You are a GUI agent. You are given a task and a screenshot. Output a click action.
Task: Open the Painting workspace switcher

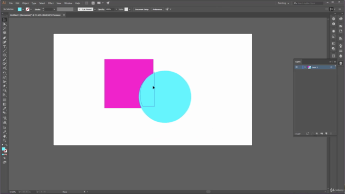tap(283, 3)
